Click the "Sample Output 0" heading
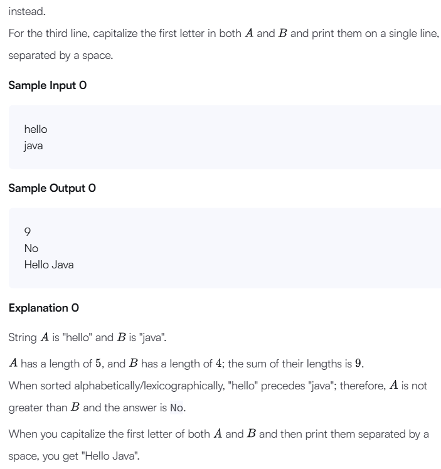 pyautogui.click(x=52, y=188)
